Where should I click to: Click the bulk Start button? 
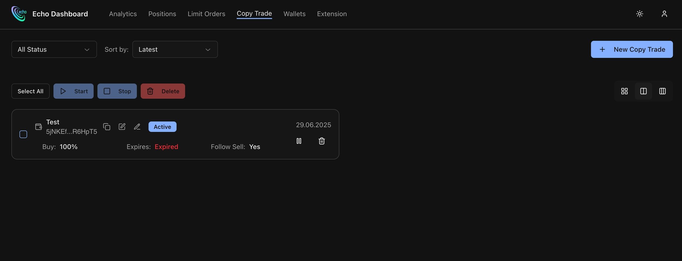pyautogui.click(x=73, y=91)
